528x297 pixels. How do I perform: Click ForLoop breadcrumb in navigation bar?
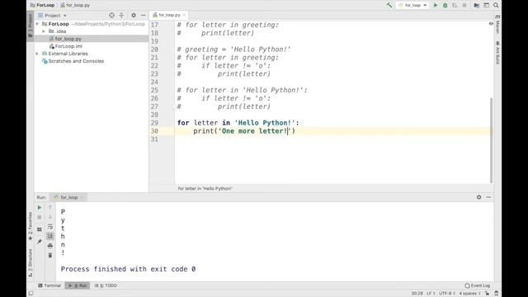coord(42,5)
